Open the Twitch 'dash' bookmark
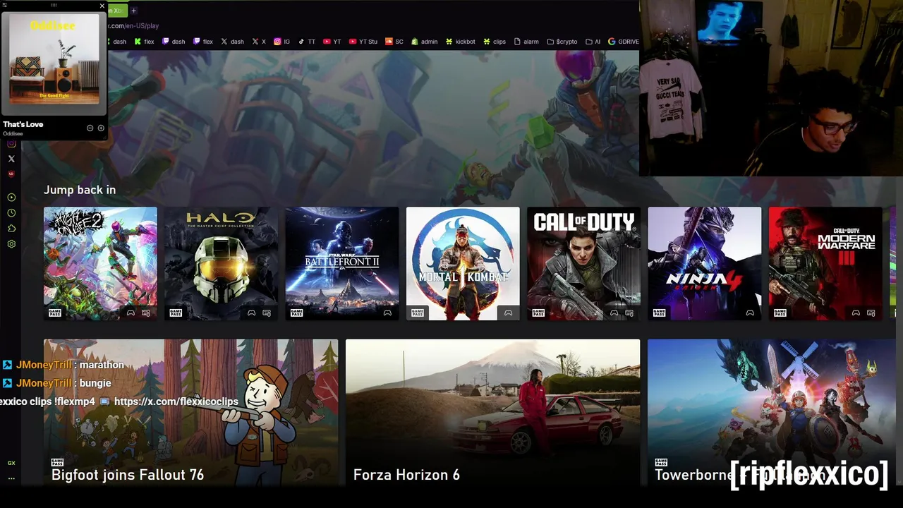Image resolution: width=903 pixels, height=508 pixels. point(174,42)
